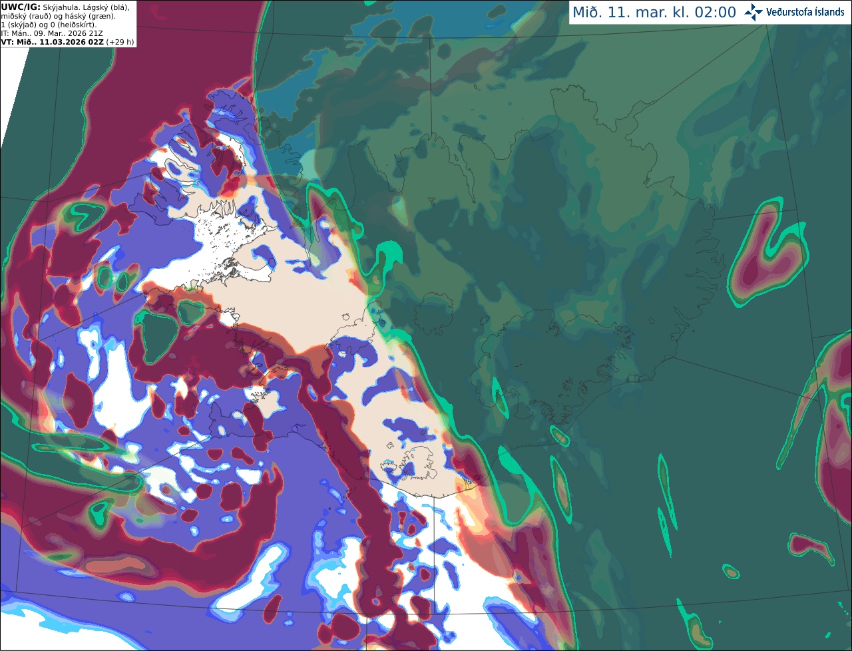
Task: Click the '1 (skýjað) og 0 (heiðskírt).' line
Action: point(49,25)
